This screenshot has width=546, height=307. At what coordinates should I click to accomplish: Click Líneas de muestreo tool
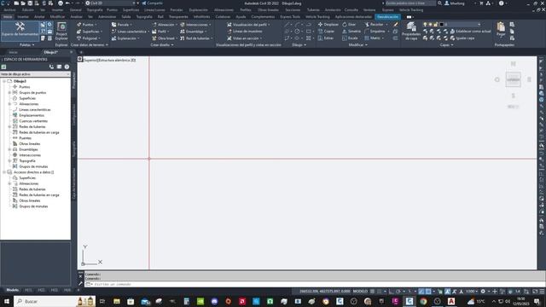(245, 32)
